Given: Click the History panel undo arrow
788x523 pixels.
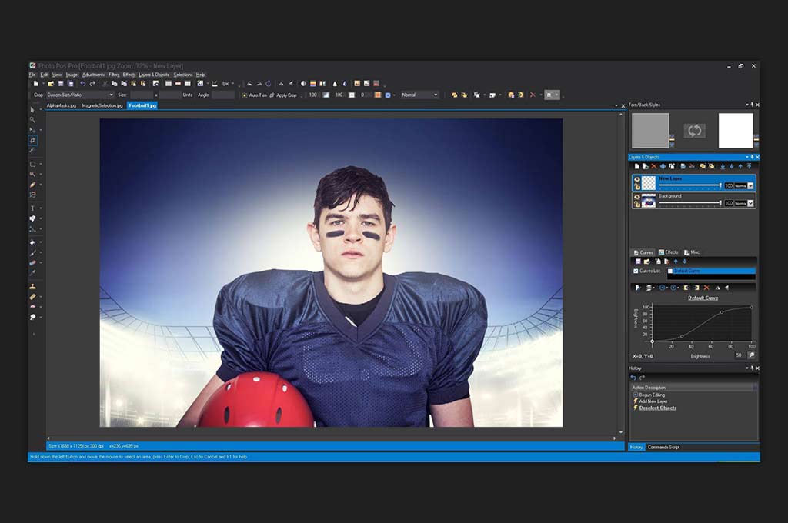Looking at the screenshot, I should click(x=633, y=378).
